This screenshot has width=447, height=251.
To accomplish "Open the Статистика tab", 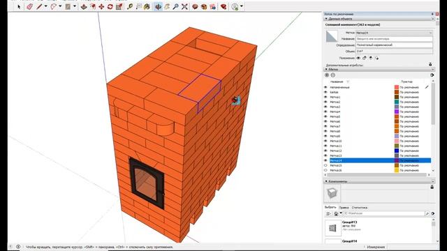I will [359, 208].
